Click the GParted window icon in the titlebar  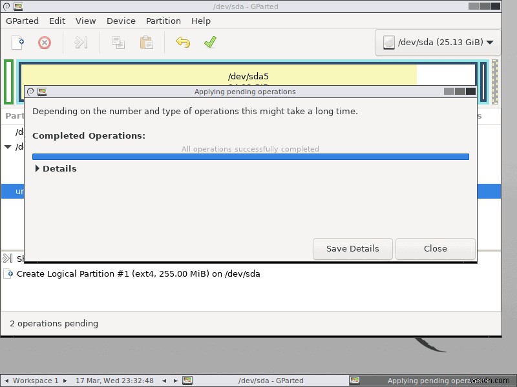(17, 6)
